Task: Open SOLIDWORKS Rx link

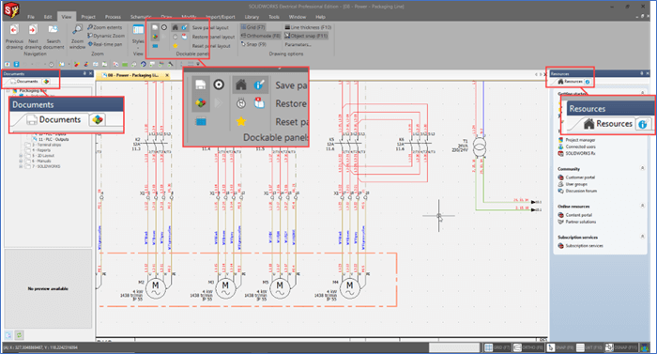Action: [x=576, y=153]
